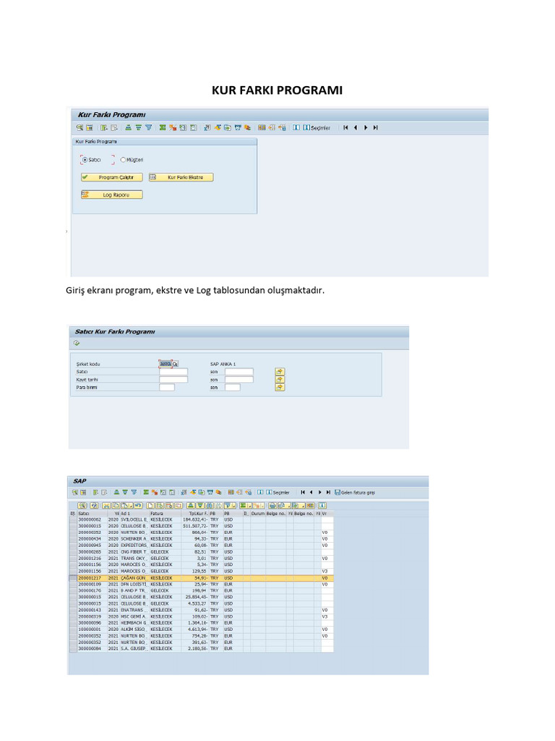This screenshot has width=555, height=741.
Task: Open the Log Raporu button
Action: (112, 195)
